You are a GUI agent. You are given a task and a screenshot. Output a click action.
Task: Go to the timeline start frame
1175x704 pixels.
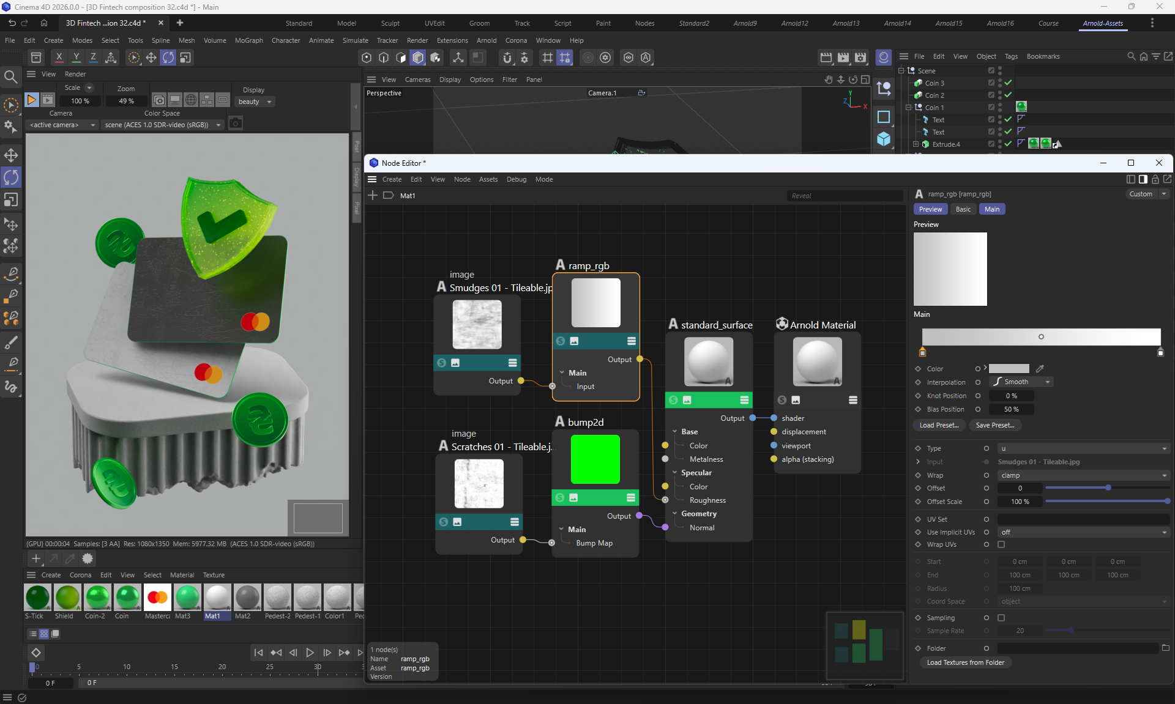[x=258, y=653]
